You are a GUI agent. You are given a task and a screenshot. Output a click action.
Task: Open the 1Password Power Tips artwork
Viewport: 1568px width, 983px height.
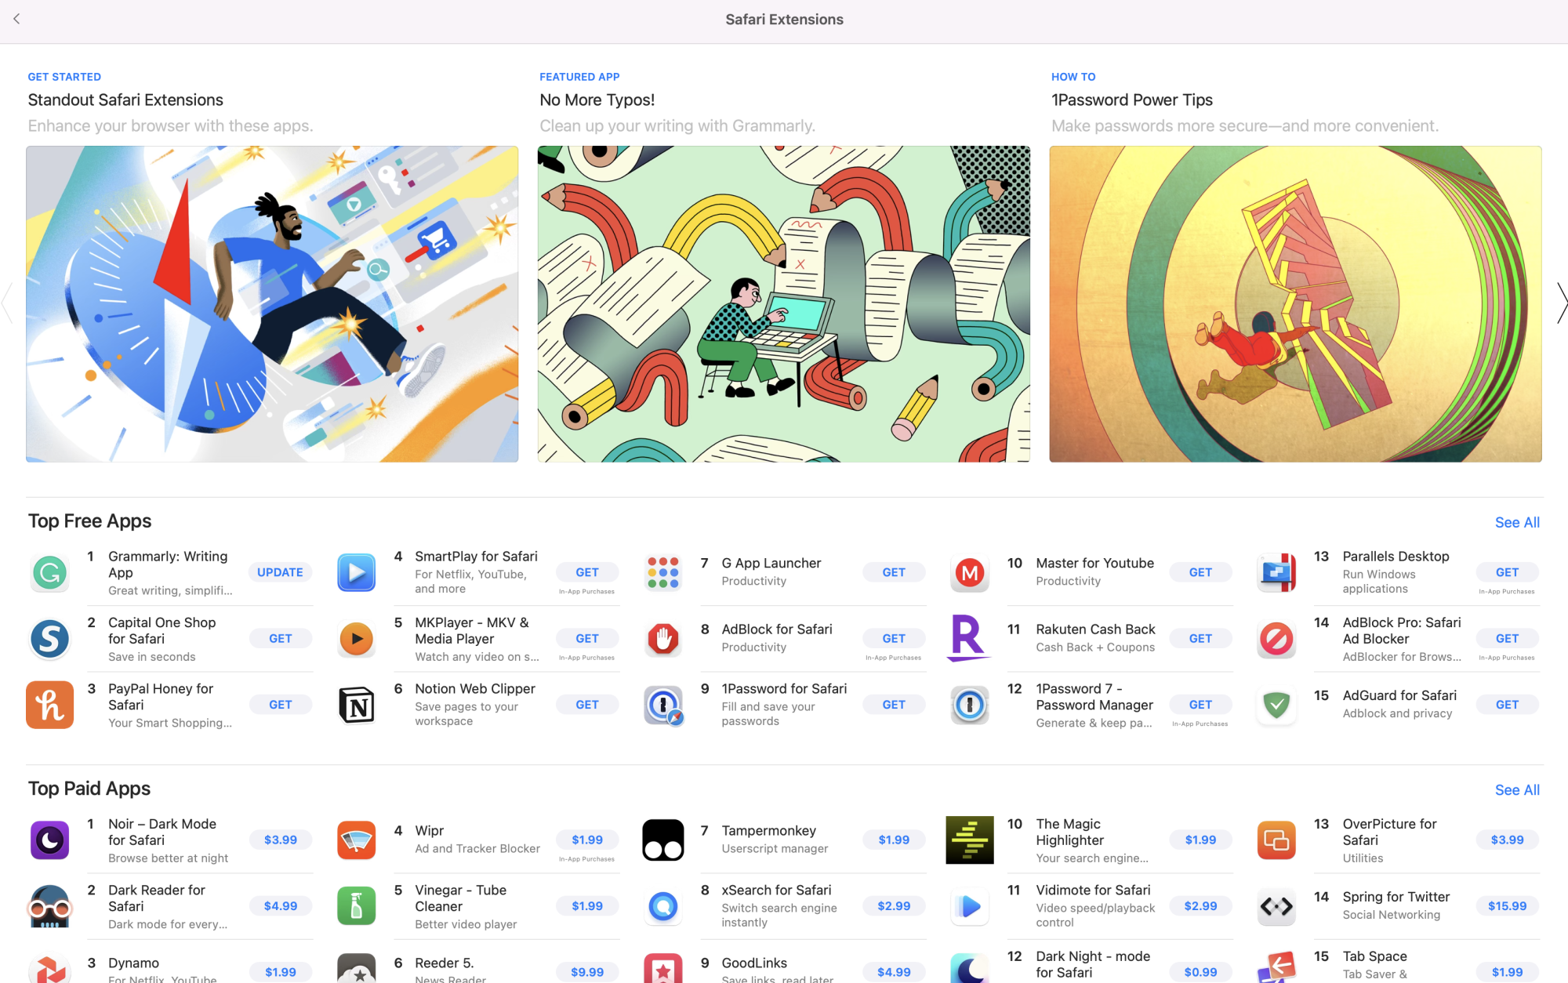(x=1295, y=303)
